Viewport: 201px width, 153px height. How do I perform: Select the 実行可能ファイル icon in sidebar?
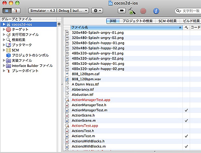point(8,35)
